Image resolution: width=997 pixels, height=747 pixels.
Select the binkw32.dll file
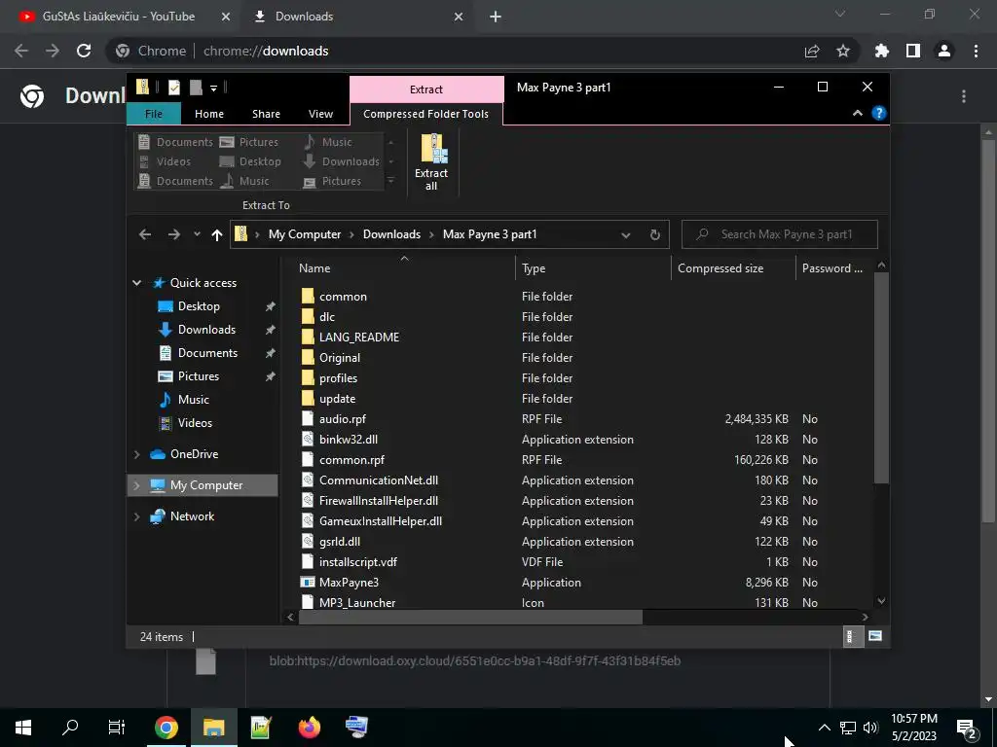[x=348, y=440]
